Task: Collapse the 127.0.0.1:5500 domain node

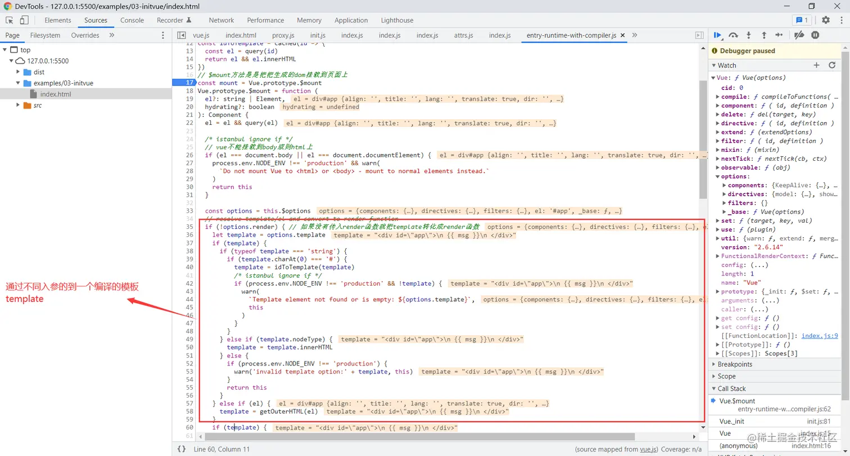Action: coord(12,61)
